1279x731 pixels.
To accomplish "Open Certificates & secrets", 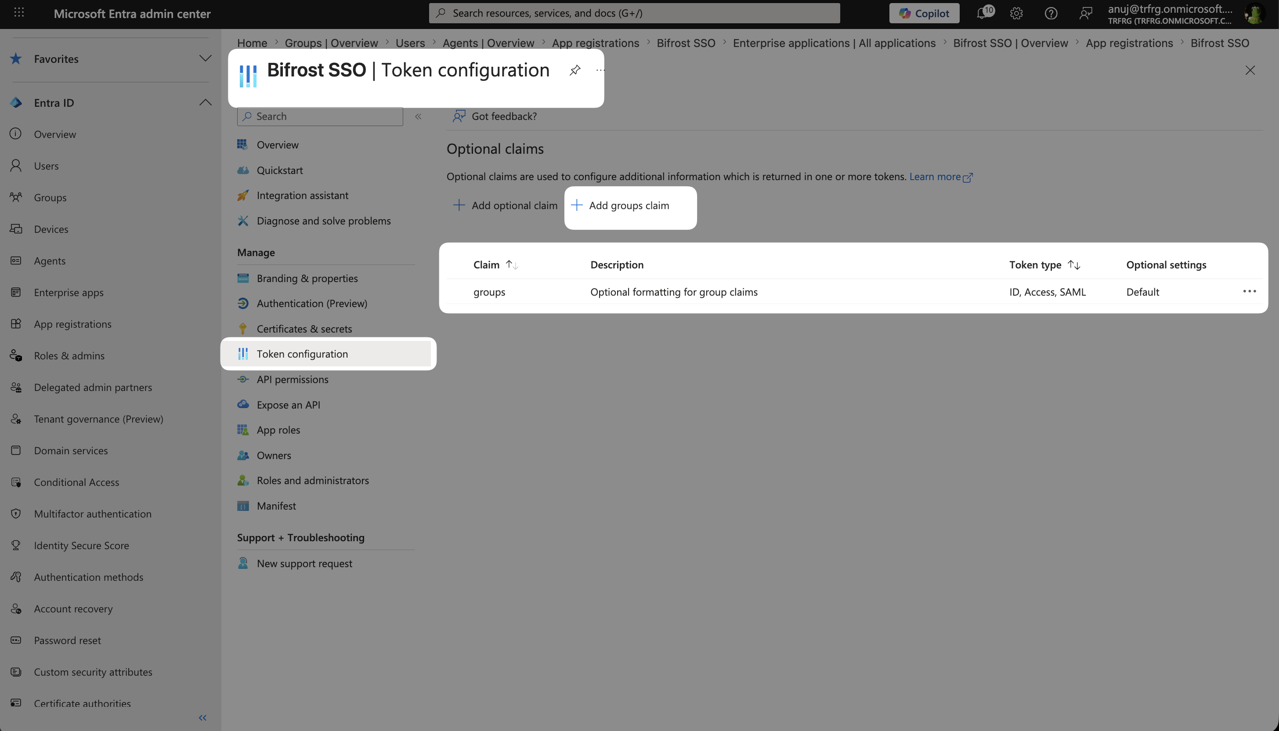I will click(304, 329).
